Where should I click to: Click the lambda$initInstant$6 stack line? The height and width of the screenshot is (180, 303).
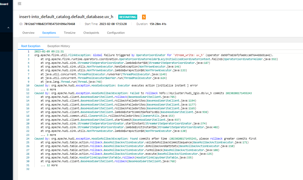(x=130, y=127)
